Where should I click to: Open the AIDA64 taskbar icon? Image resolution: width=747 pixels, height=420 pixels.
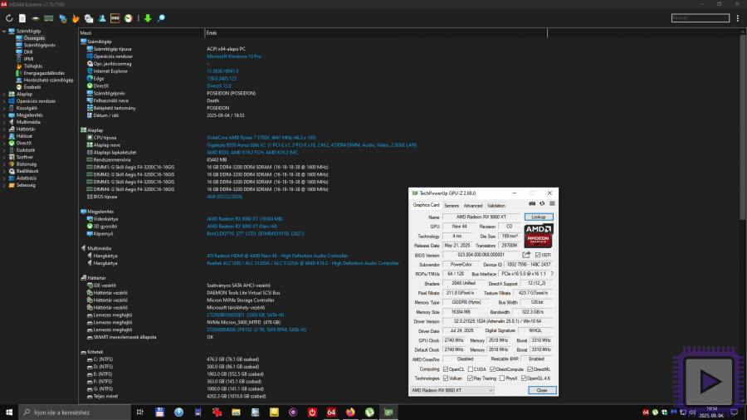[331, 412]
